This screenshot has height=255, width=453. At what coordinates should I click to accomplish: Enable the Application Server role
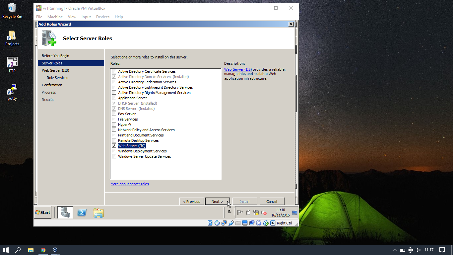click(114, 98)
